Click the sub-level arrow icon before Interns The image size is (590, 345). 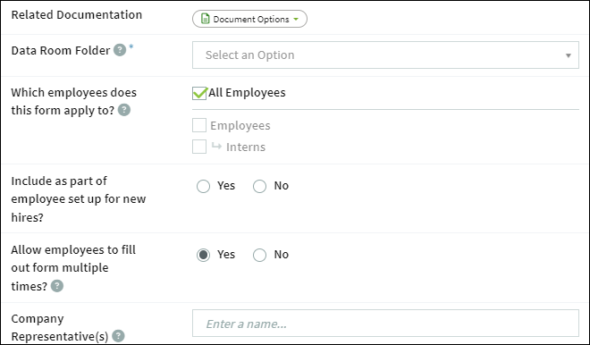[x=216, y=146]
